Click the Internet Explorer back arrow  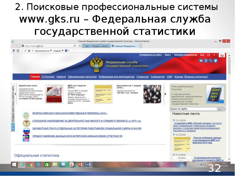click(14, 46)
